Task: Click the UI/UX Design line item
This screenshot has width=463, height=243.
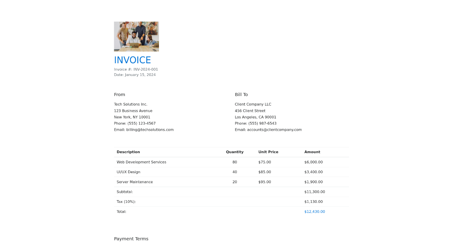Action: tap(128, 172)
